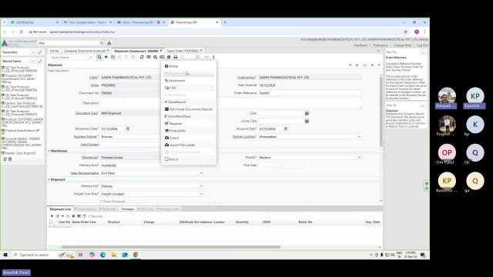Open the Partner Location dropdown

(359, 137)
